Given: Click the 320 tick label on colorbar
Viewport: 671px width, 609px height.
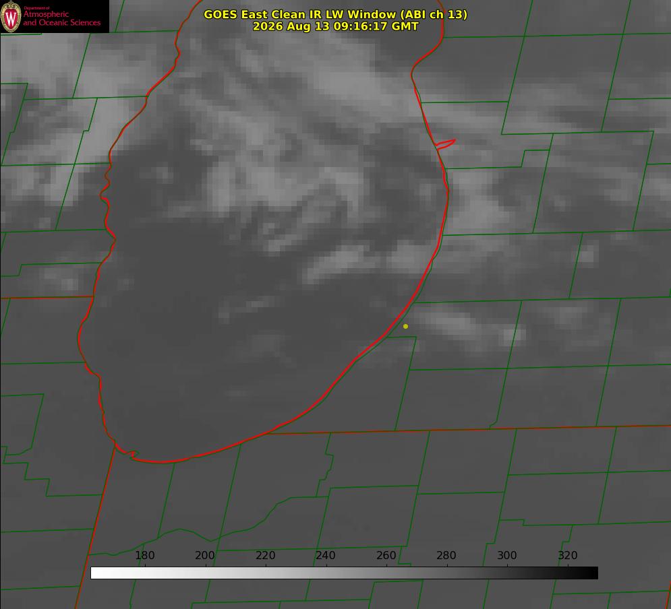Looking at the screenshot, I should (x=568, y=555).
